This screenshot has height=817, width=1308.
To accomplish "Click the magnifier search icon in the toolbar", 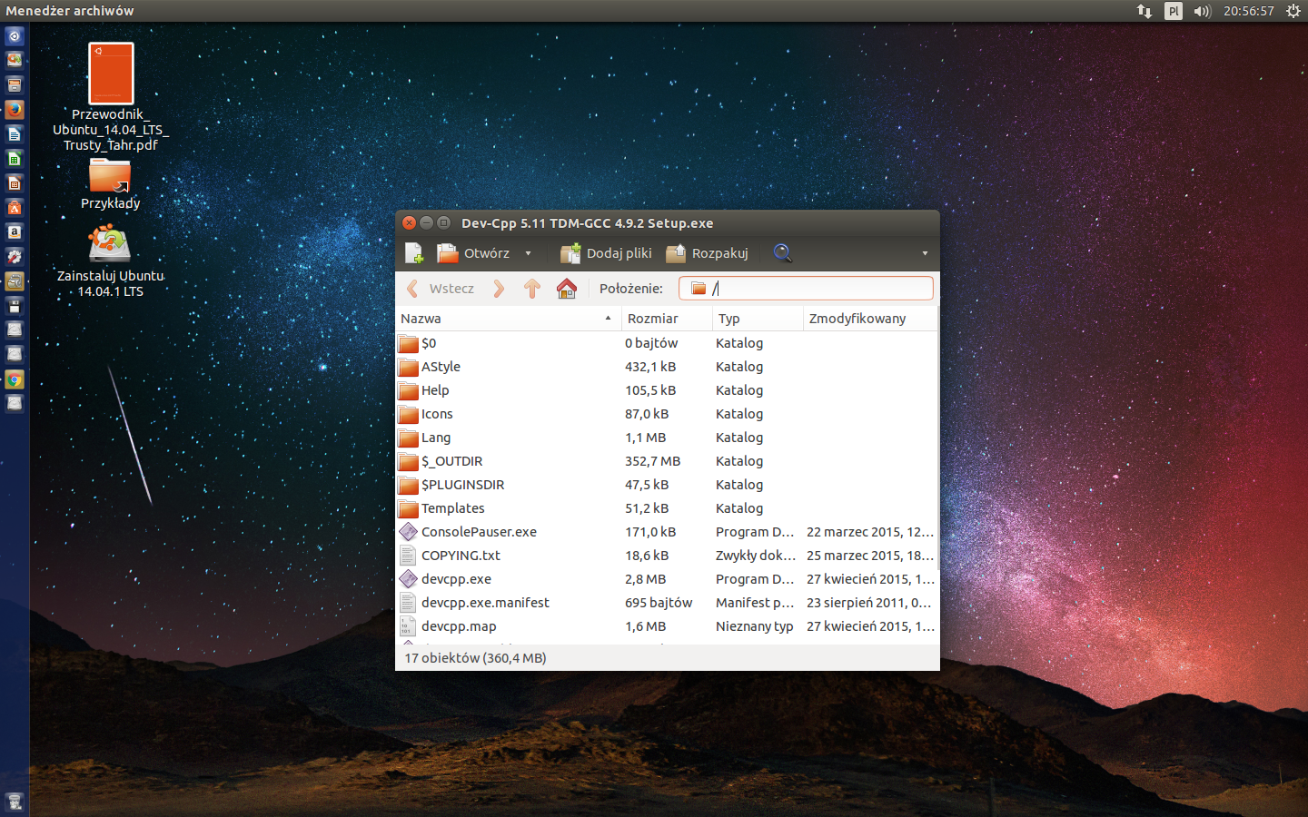I will pyautogui.click(x=782, y=253).
